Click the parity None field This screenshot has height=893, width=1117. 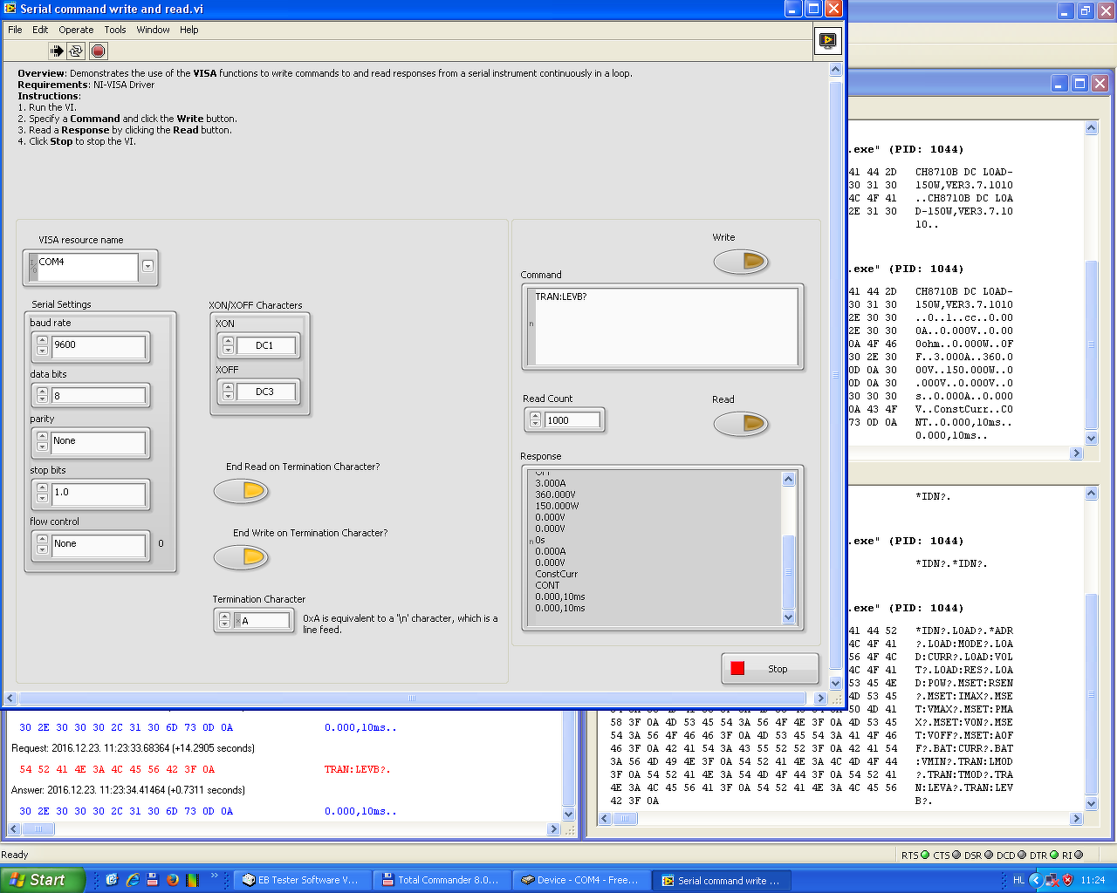(x=98, y=442)
